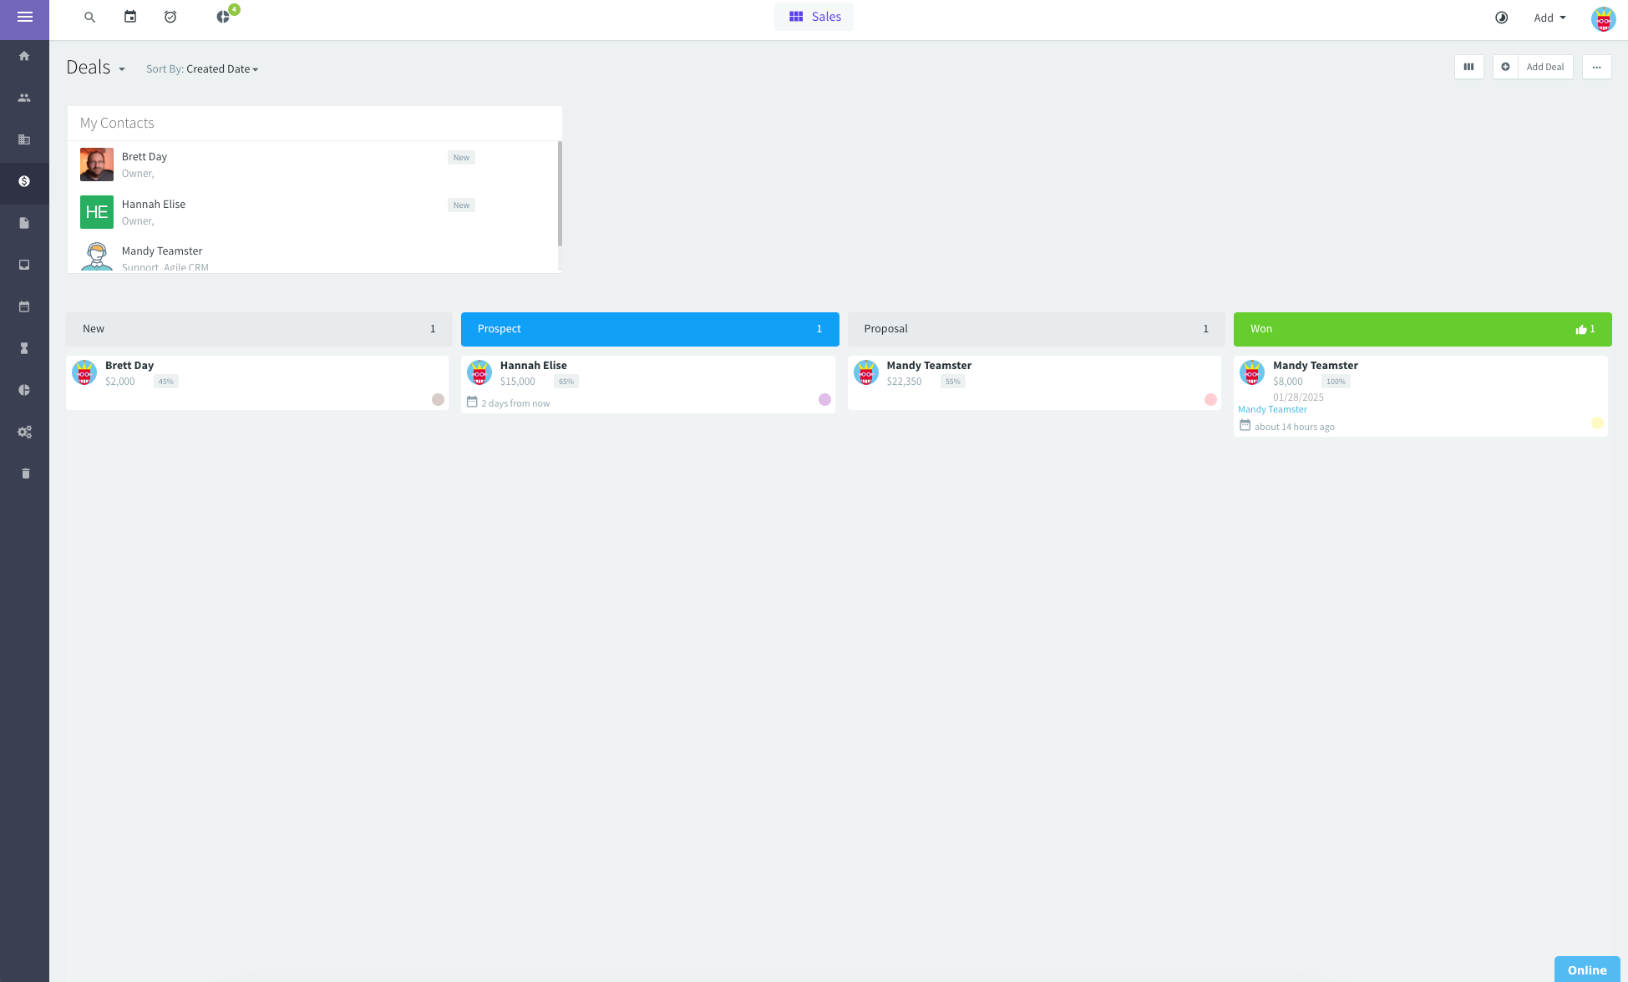Open Settings using the gears icon

pos(24,432)
